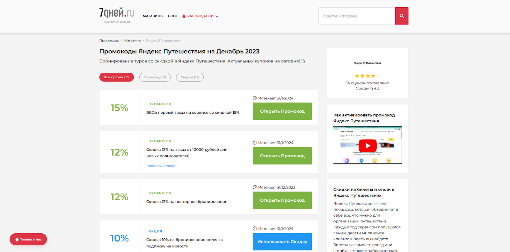
Task: Open the Магазины menu item
Action: tap(153, 16)
